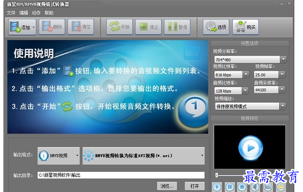Open the dropdown arrow beside 添加
The image size is (303, 192).
33,27
